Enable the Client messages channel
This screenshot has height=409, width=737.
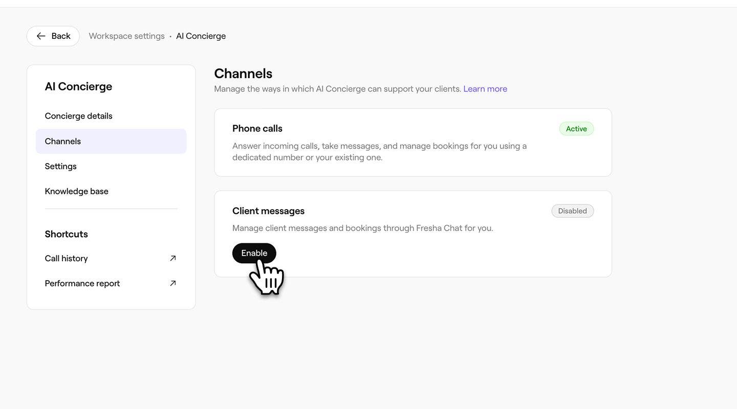[254, 254]
